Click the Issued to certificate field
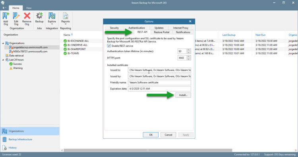The width and height of the screenshot is (298, 157). pyautogui.click(x=159, y=70)
